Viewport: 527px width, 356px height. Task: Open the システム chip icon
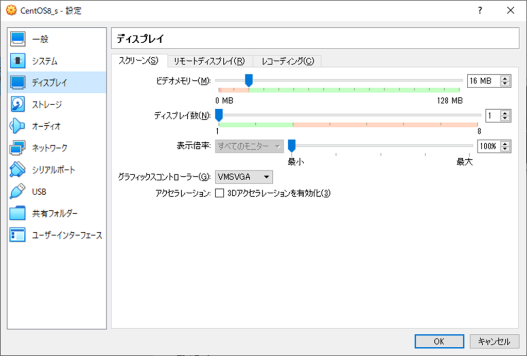(17, 61)
